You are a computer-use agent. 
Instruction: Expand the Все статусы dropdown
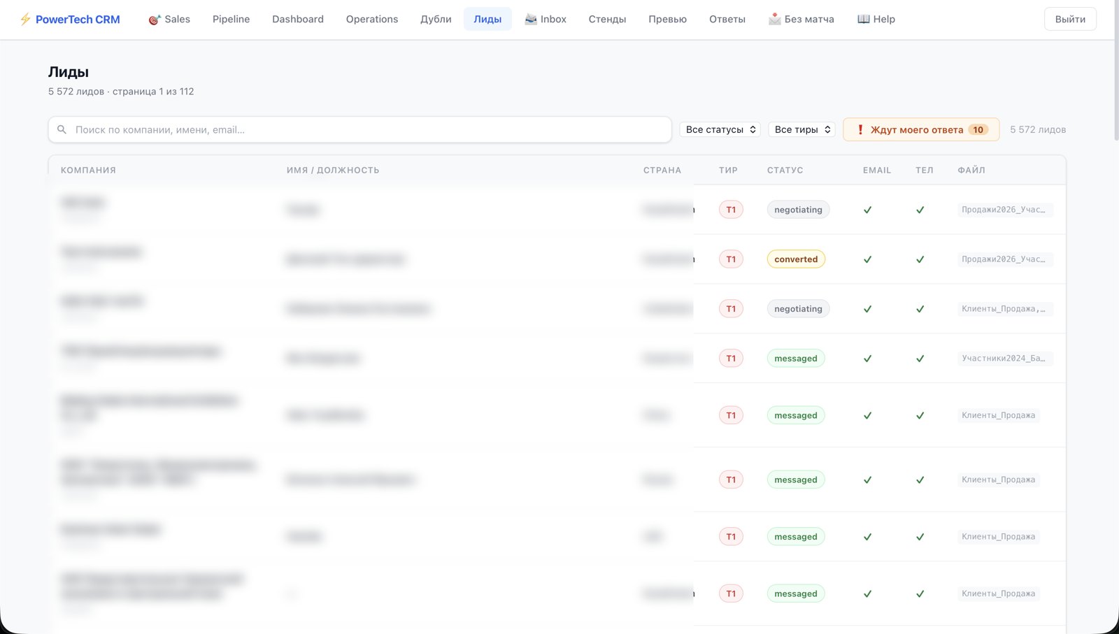(720, 129)
